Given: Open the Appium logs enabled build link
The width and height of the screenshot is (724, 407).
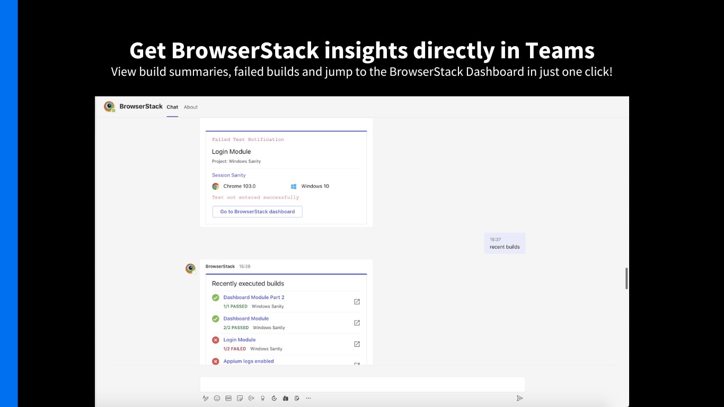Looking at the screenshot, I should point(249,361).
